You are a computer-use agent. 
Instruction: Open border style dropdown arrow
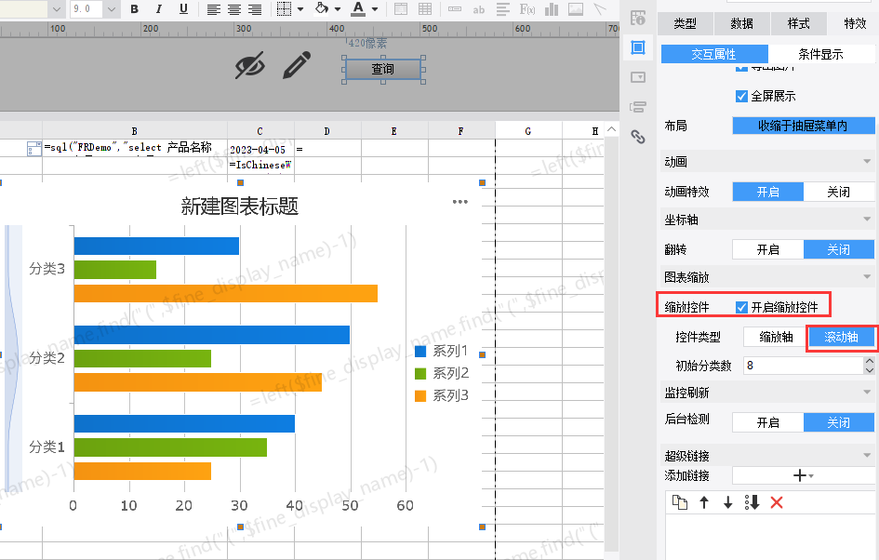pos(300,9)
